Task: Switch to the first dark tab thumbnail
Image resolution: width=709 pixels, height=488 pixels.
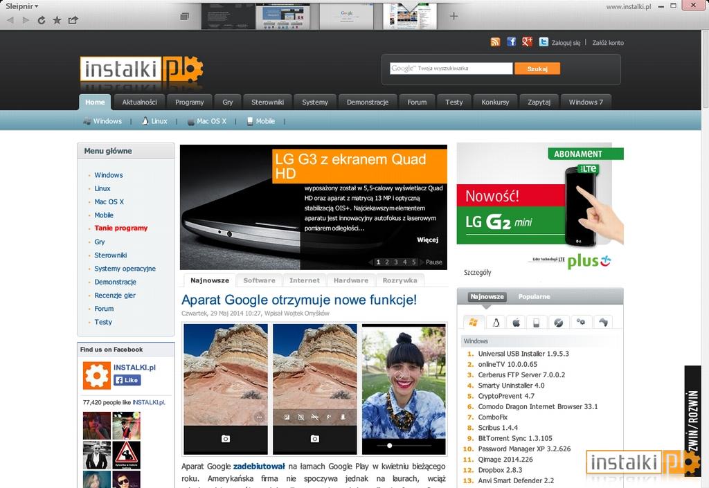Action: 228,17
